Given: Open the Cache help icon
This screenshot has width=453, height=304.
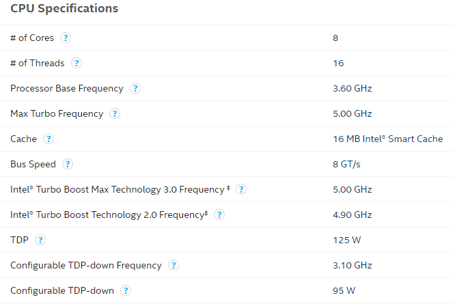Looking at the screenshot, I should pyautogui.click(x=49, y=139).
